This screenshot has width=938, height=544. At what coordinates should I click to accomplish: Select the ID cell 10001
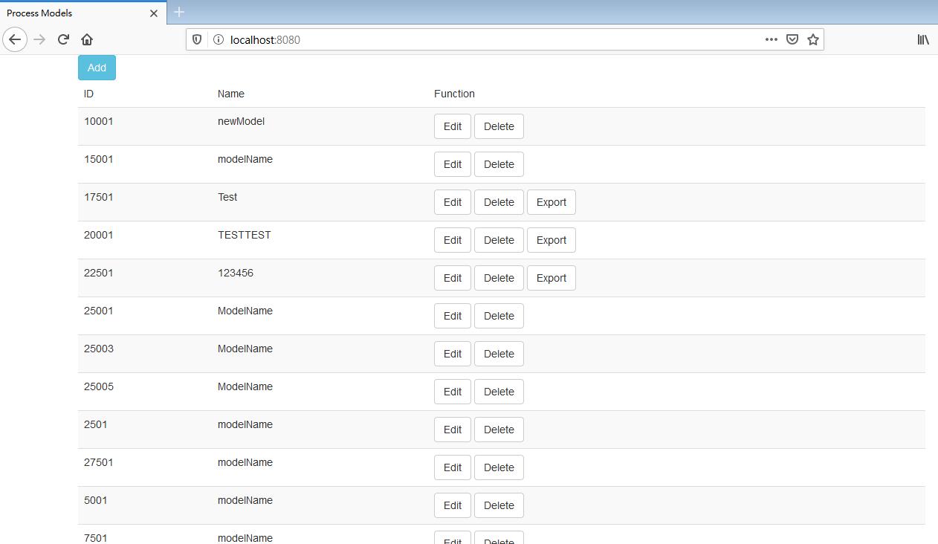[x=99, y=121]
